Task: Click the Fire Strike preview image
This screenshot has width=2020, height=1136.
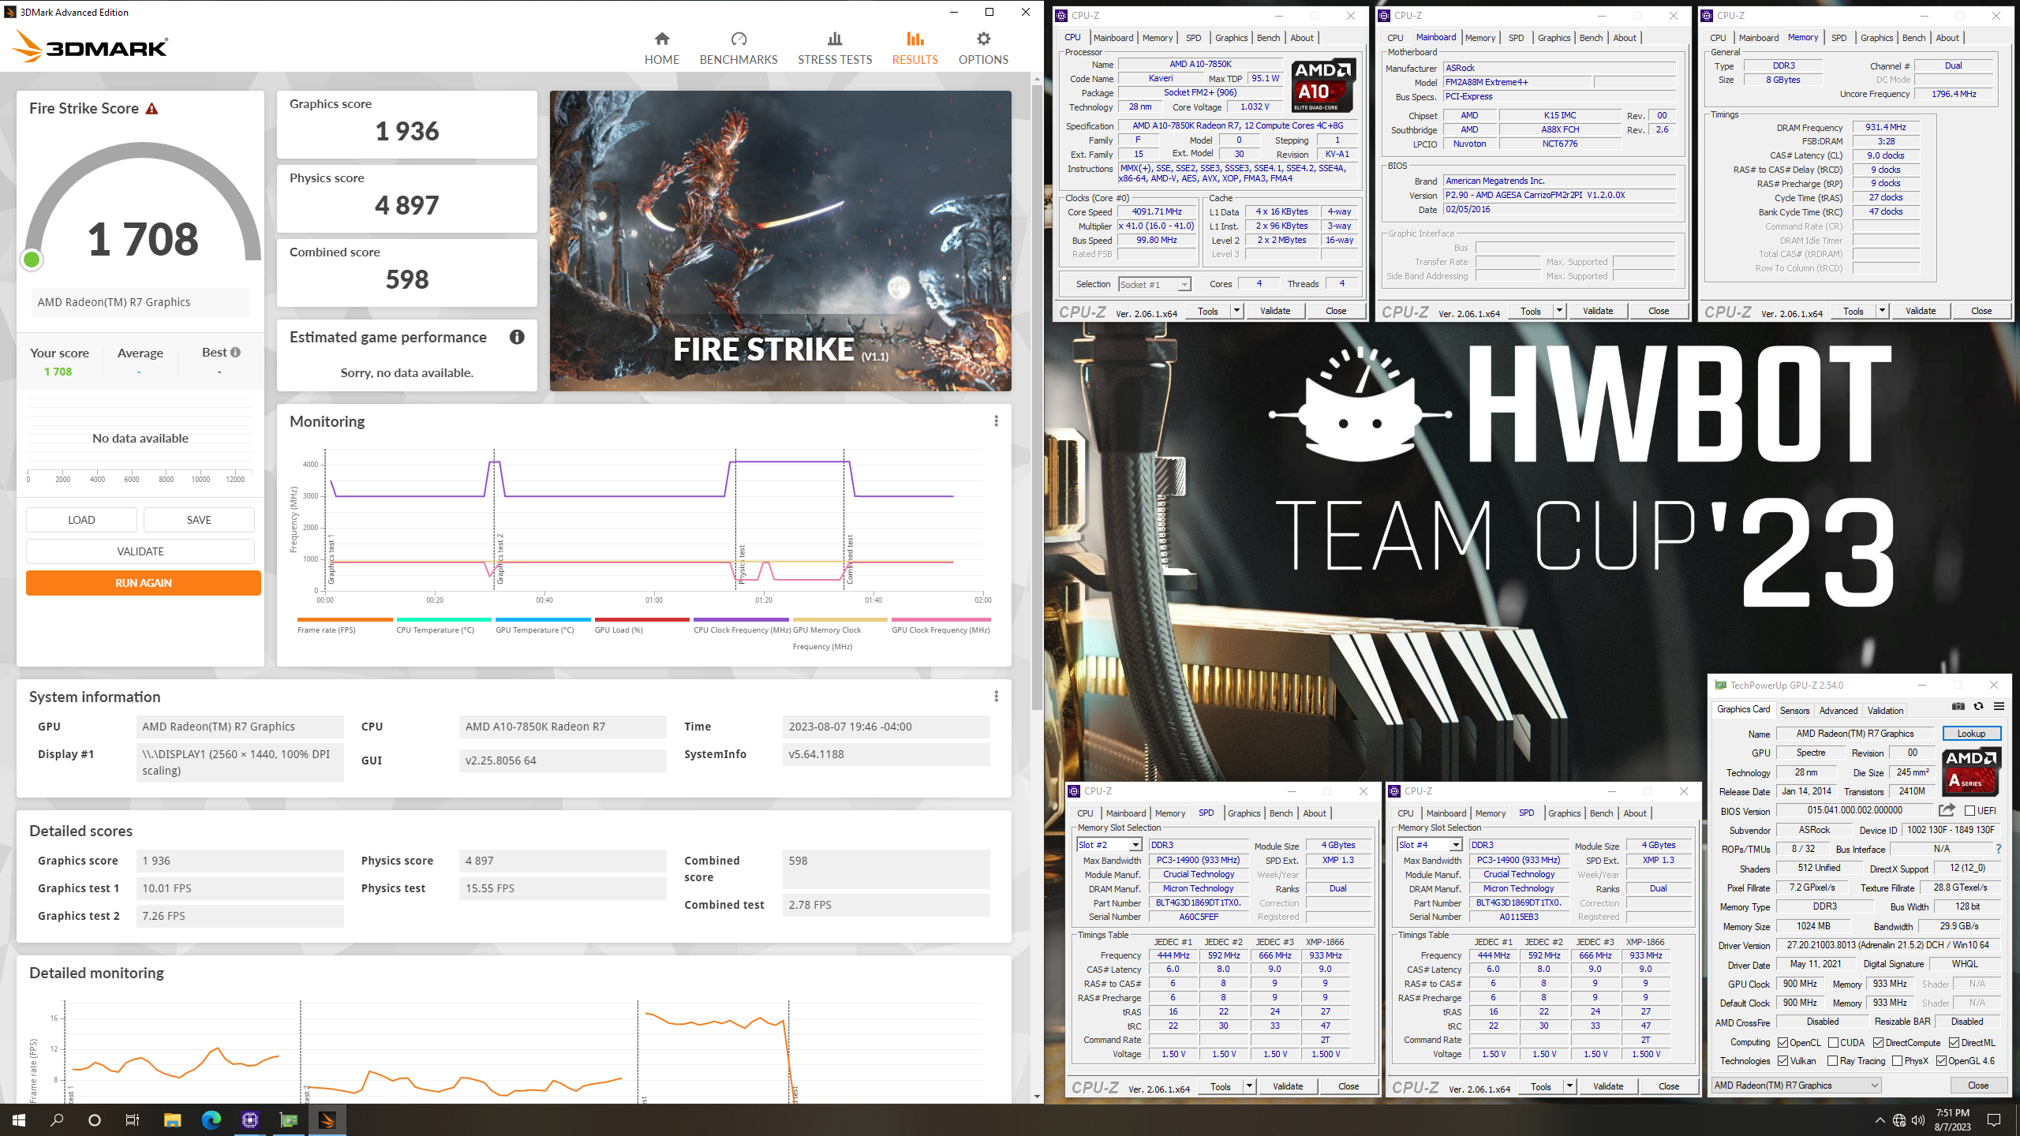Action: (x=780, y=241)
